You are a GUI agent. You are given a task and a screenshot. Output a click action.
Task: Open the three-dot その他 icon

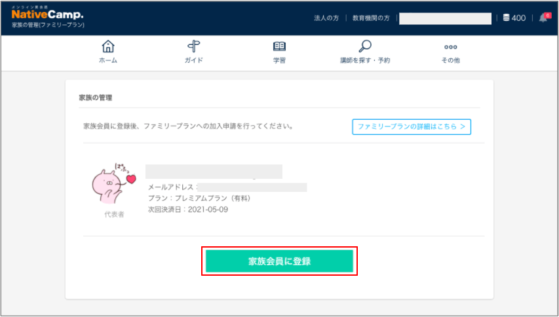point(451,47)
